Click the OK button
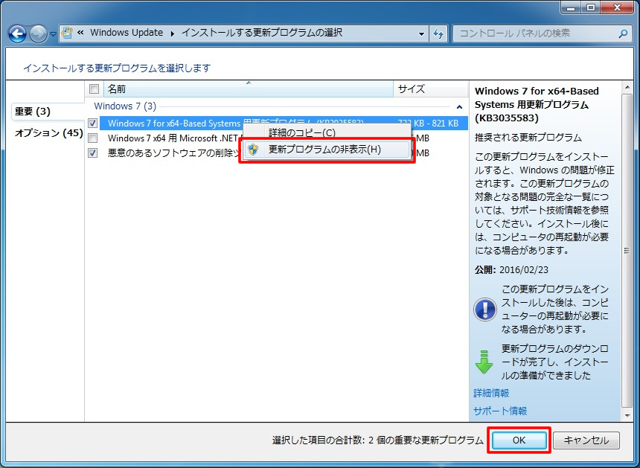The width and height of the screenshot is (640, 468). coord(519,440)
